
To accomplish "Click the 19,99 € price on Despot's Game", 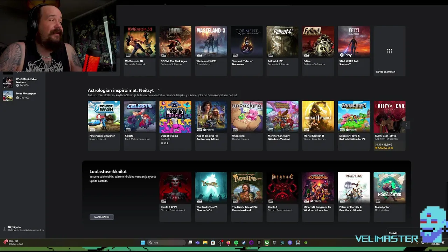I will point(164,143).
